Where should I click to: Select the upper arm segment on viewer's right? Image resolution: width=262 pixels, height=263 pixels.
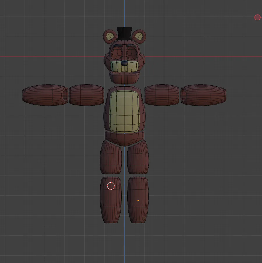(162, 95)
